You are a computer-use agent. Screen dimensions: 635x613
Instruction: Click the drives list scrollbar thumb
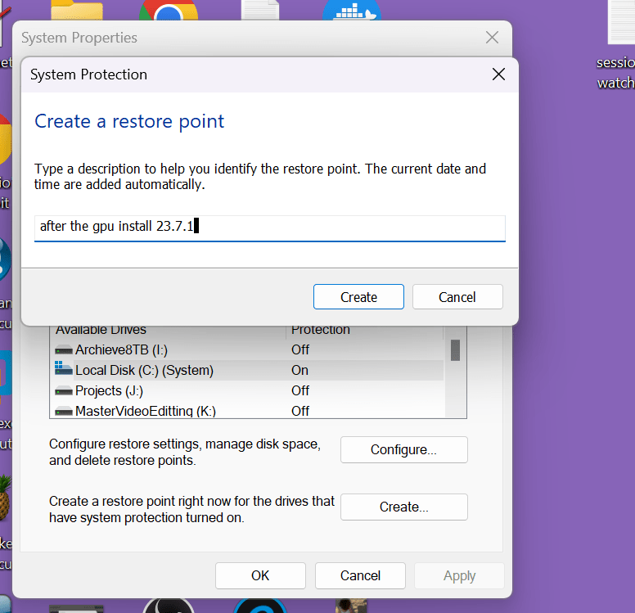tap(455, 349)
